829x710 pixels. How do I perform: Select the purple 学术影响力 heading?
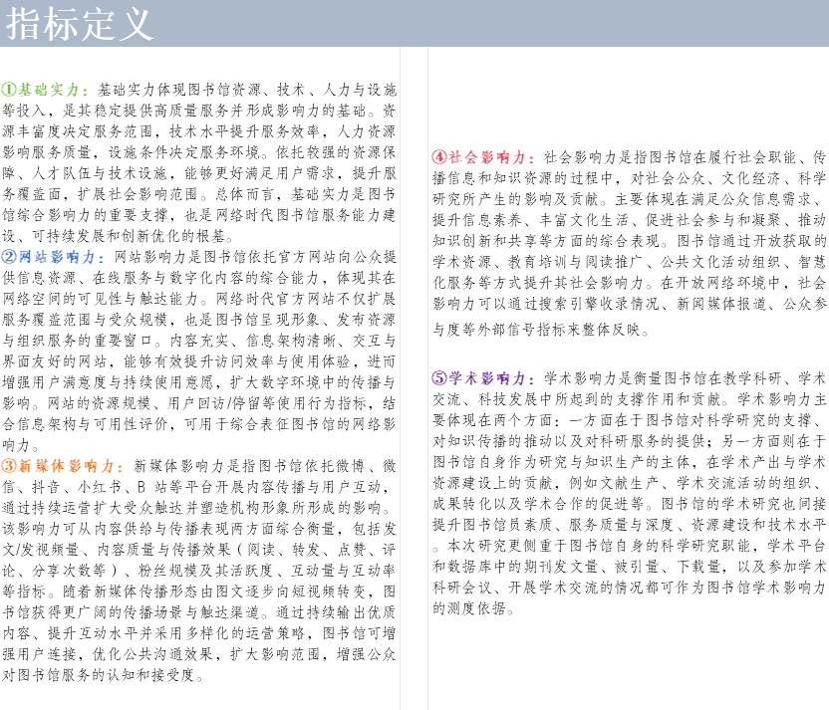click(491, 378)
